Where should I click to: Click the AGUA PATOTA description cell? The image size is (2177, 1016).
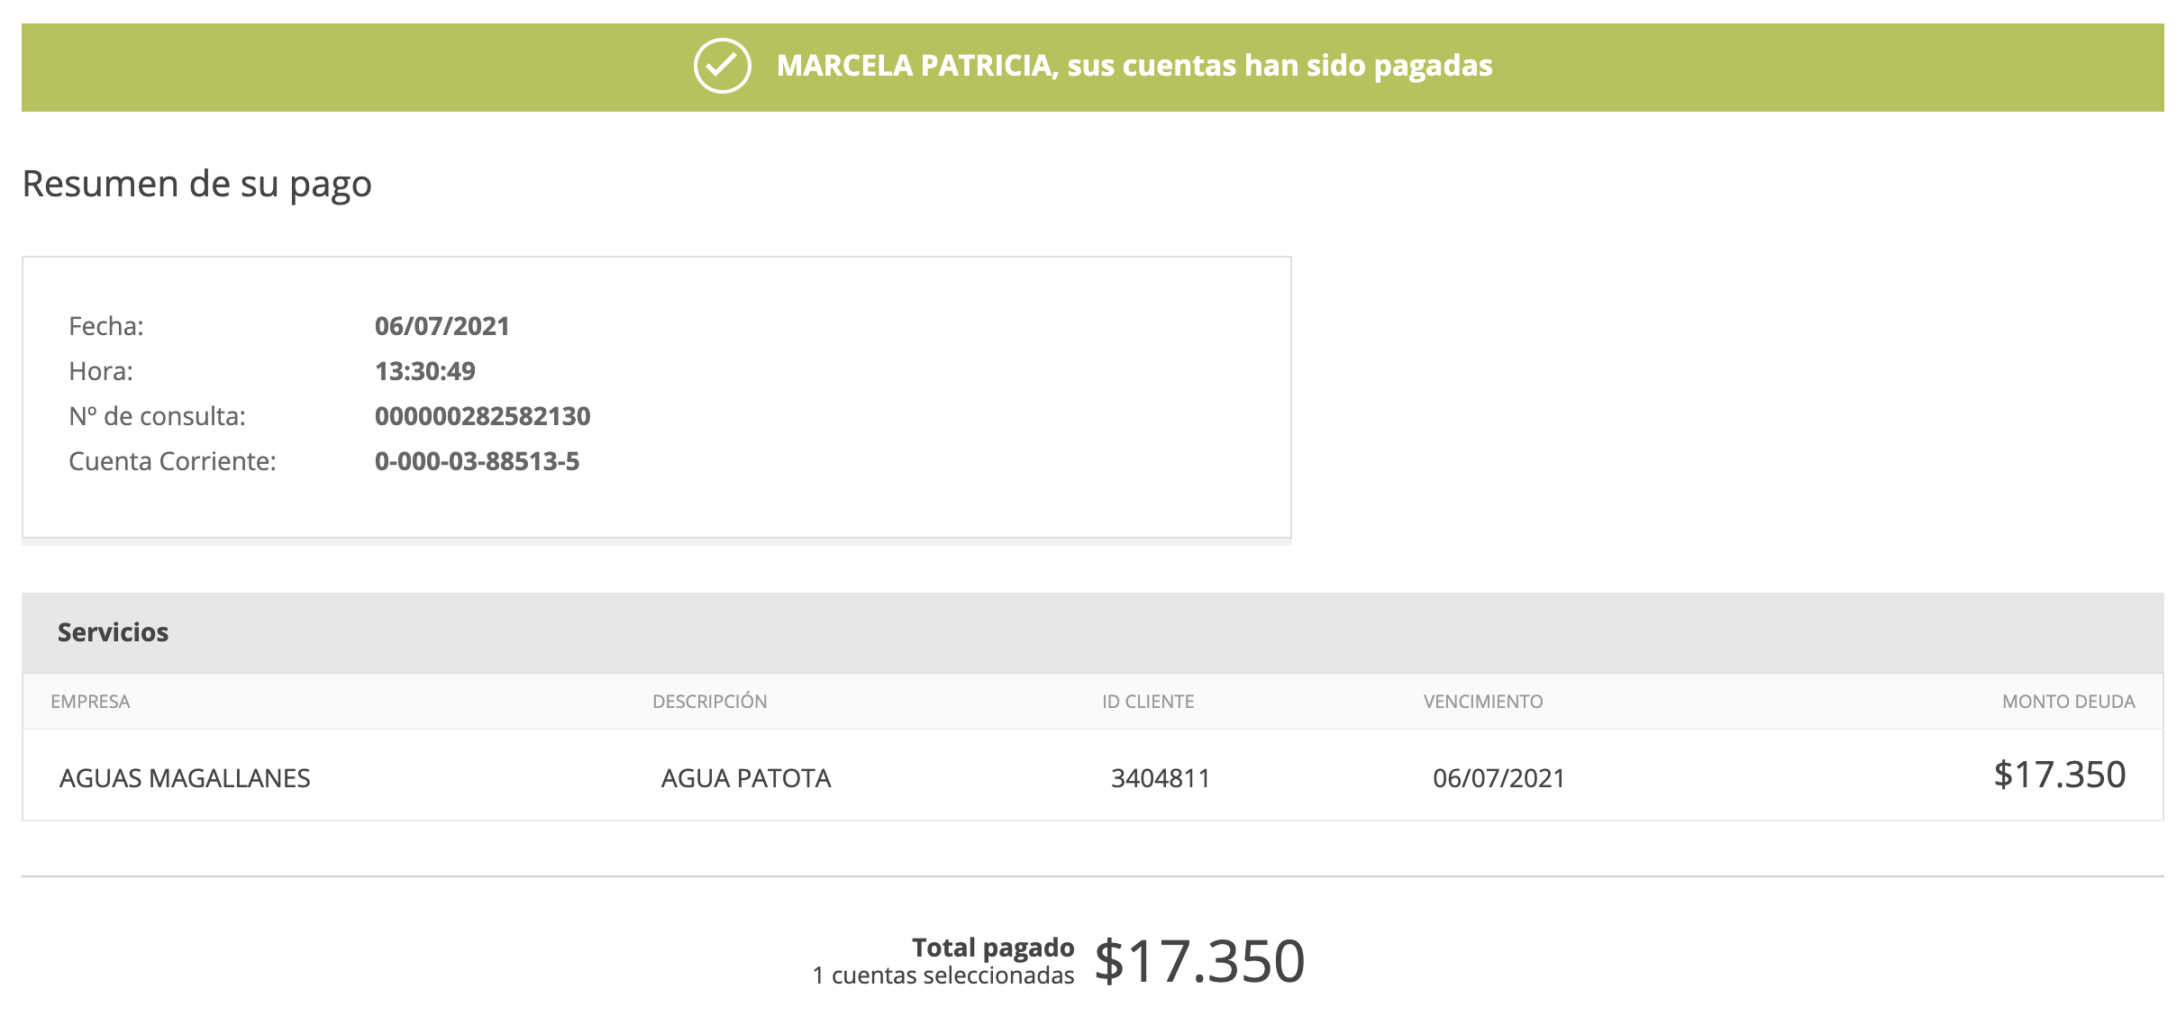745,778
